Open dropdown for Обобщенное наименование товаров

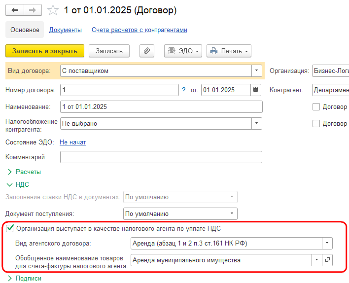pyautogui.click(x=317, y=260)
